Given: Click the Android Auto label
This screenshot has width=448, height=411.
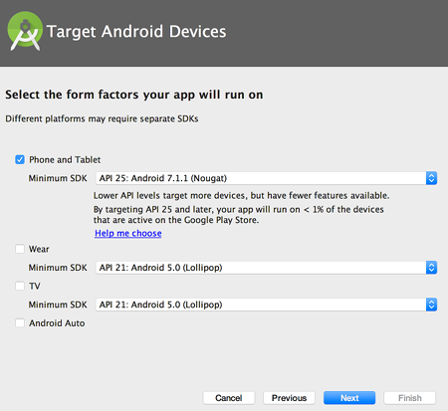Looking at the screenshot, I should [x=57, y=323].
